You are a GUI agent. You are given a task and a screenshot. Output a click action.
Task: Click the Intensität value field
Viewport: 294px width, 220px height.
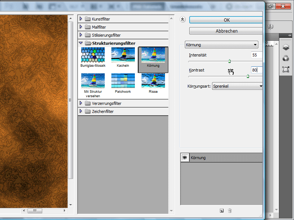(257, 55)
